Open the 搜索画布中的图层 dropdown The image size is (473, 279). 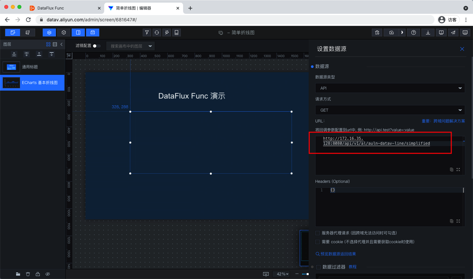tap(130, 46)
